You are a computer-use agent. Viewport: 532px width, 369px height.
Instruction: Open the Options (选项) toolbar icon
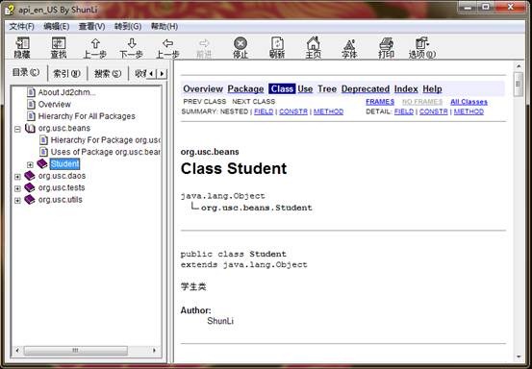click(x=422, y=47)
